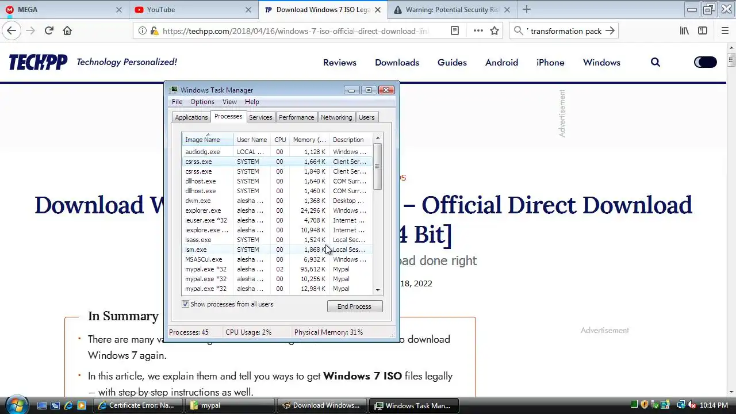Open TechPP Windows nav link
The height and width of the screenshot is (414, 736).
coord(601,62)
